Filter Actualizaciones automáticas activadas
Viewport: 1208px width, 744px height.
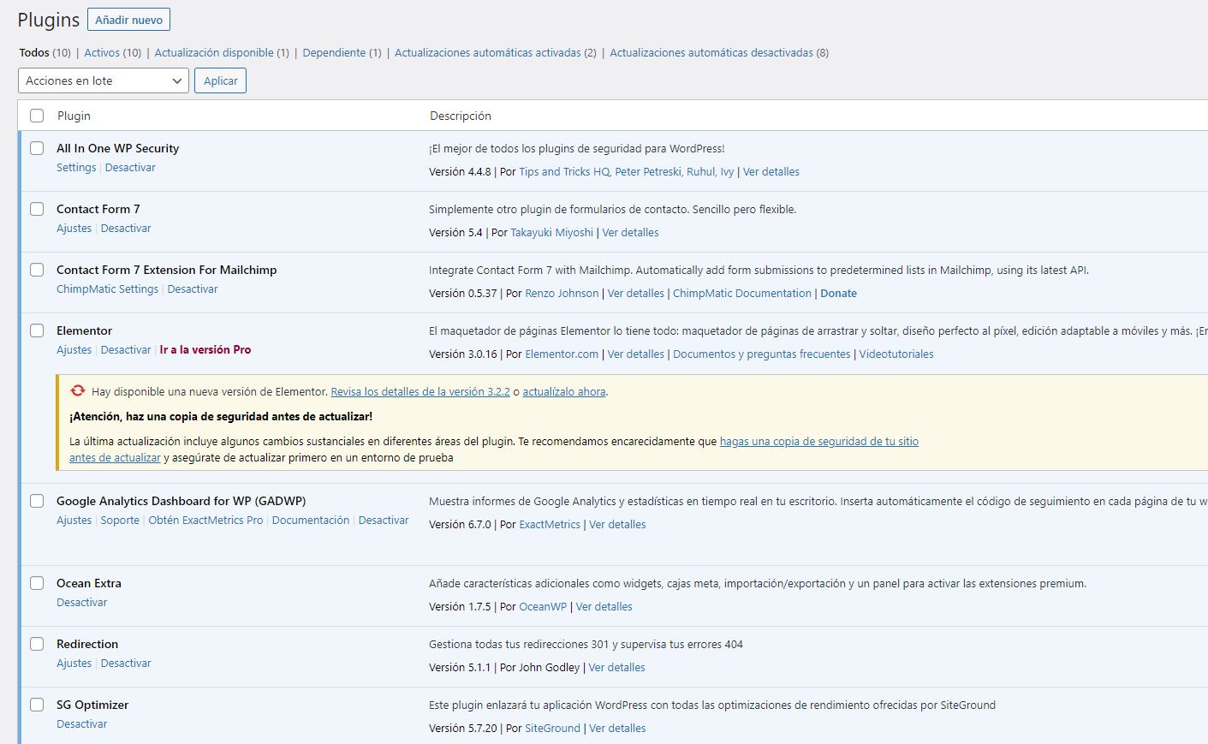pyautogui.click(x=488, y=52)
